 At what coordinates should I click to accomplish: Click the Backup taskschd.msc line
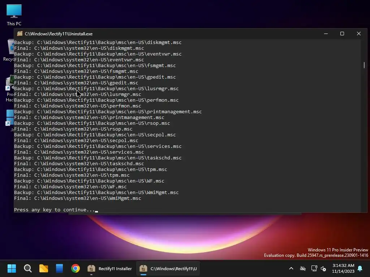coord(98,158)
